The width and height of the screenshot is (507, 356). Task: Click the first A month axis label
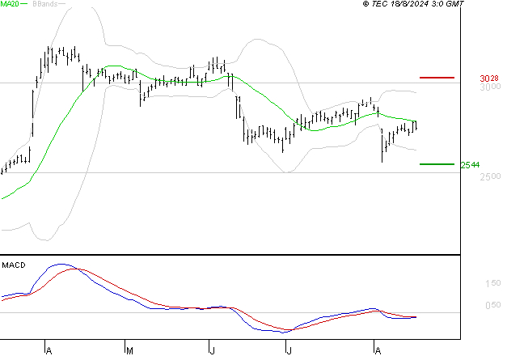(49, 351)
